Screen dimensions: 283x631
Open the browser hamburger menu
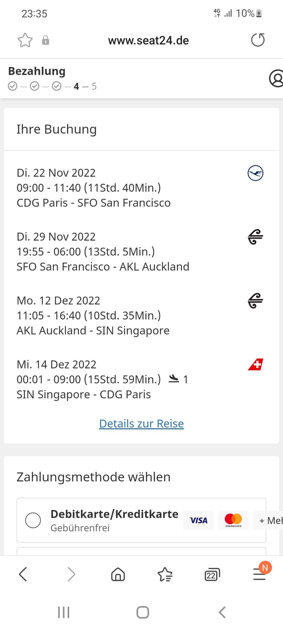click(260, 574)
